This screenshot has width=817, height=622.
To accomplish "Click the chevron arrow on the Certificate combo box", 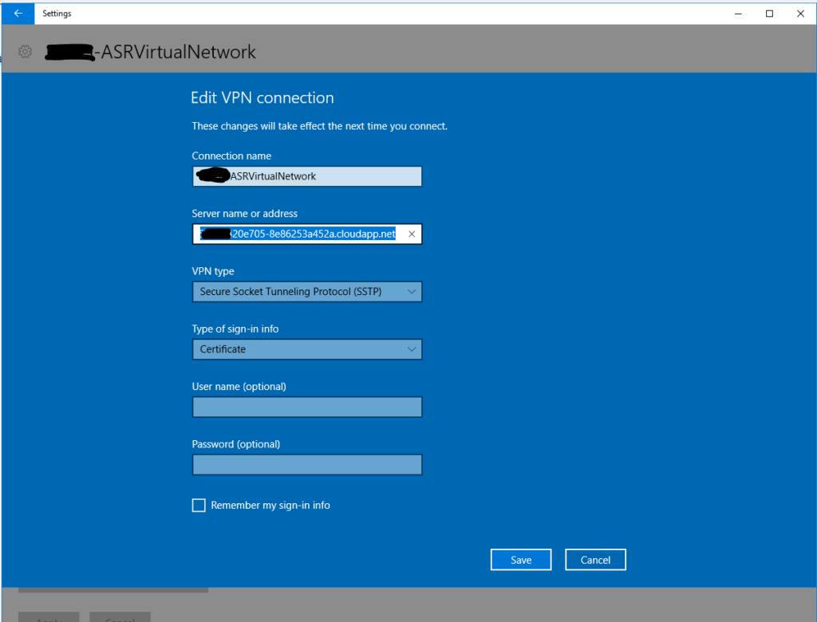I will click(411, 349).
